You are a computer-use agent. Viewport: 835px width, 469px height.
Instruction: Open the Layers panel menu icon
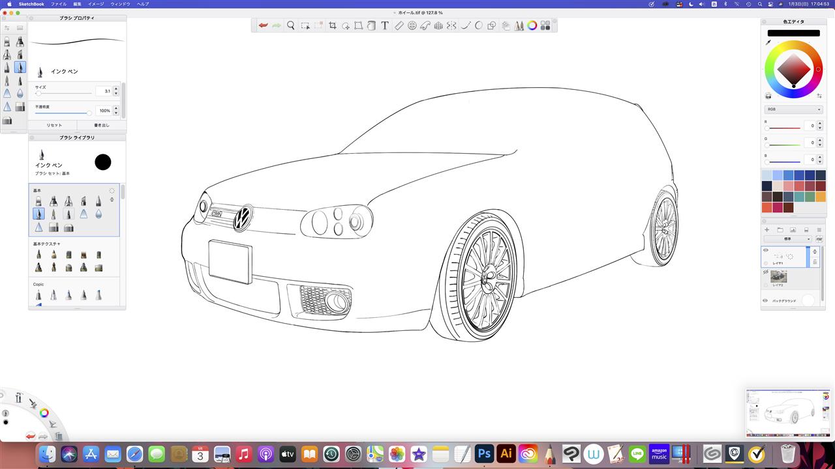(819, 230)
